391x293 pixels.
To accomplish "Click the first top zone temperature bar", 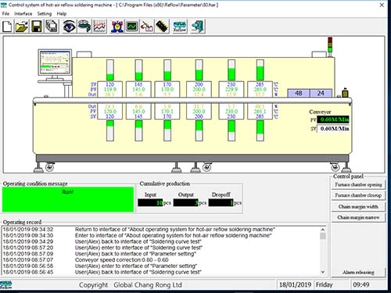I will [110, 70].
